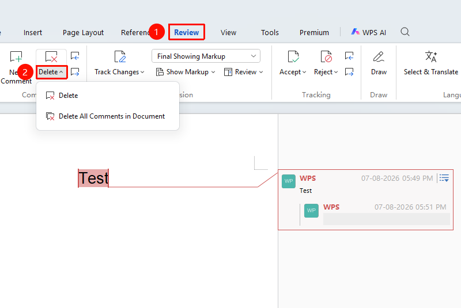The height and width of the screenshot is (308, 461).
Task: Switch to the View tab
Action: coord(228,33)
